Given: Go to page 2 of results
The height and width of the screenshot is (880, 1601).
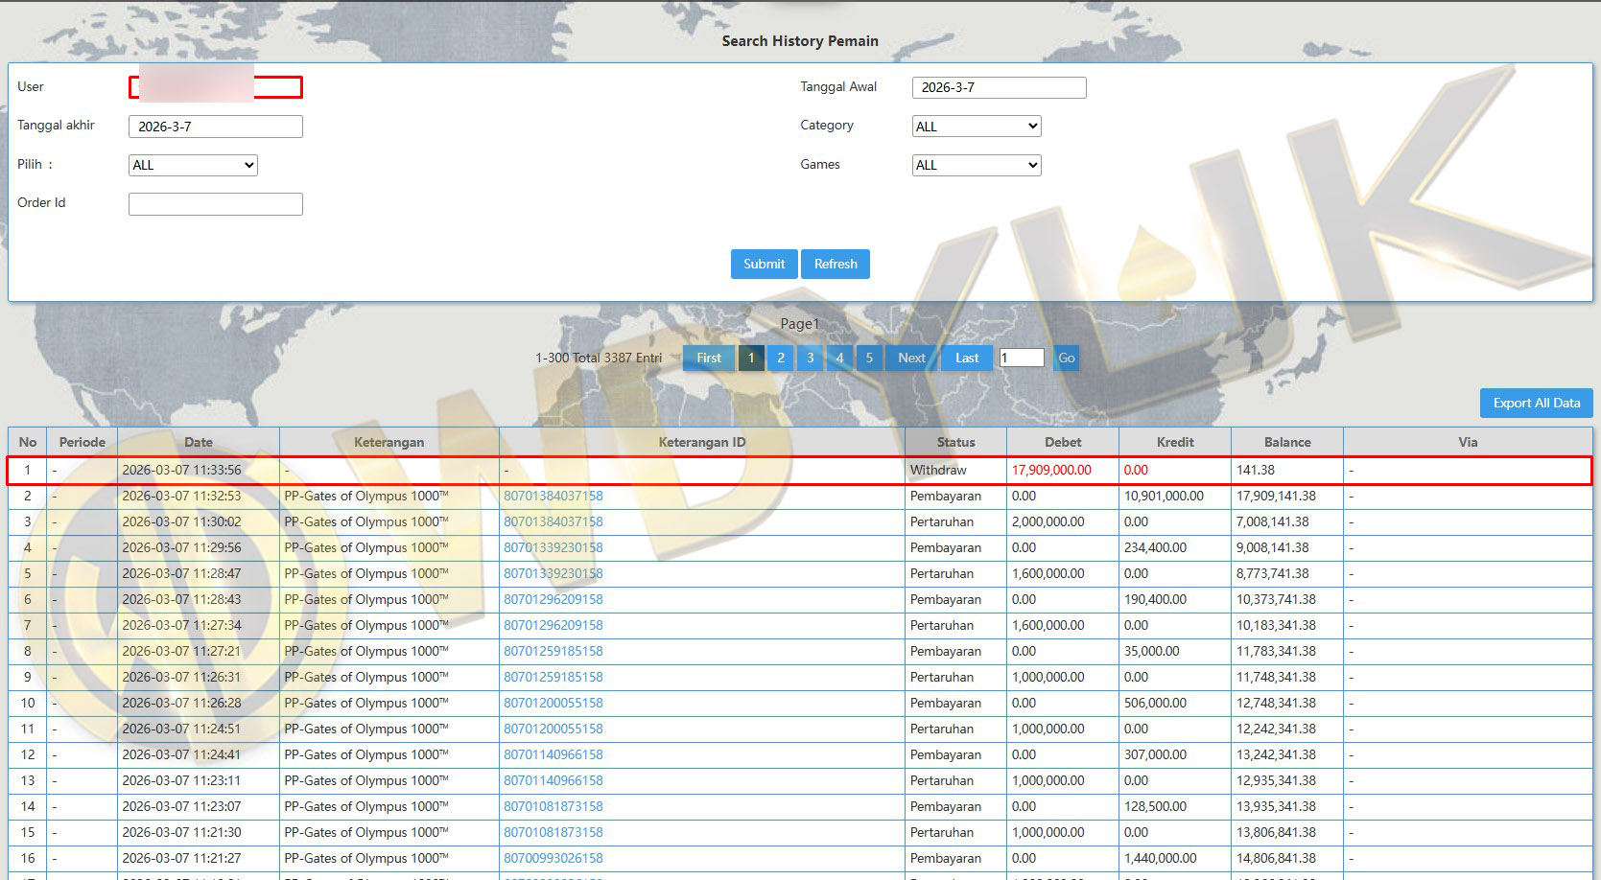Looking at the screenshot, I should coord(781,359).
